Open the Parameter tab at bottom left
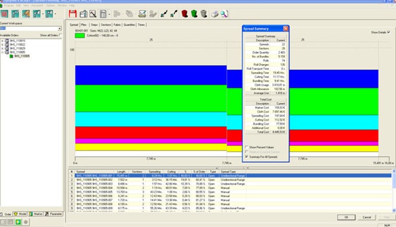The image size is (396, 227). (54, 214)
